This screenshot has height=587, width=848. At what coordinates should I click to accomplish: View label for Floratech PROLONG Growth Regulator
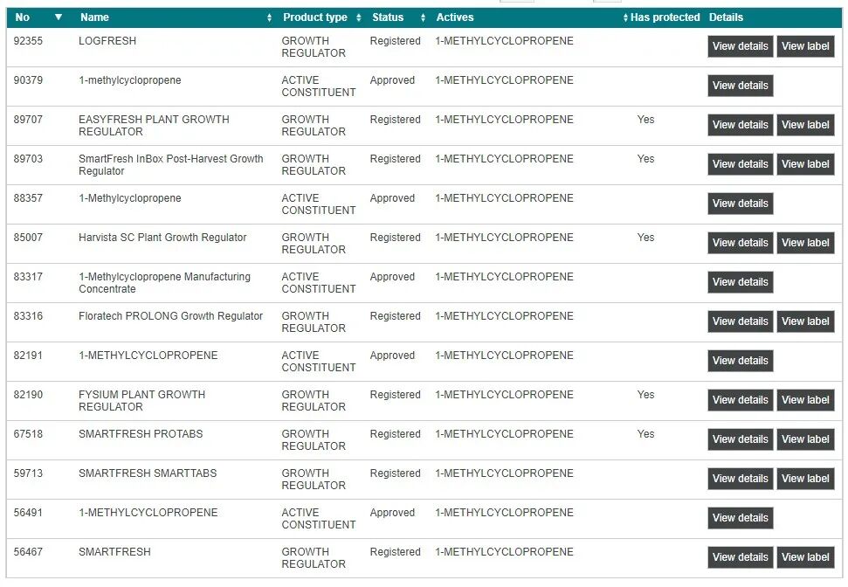pyautogui.click(x=805, y=321)
